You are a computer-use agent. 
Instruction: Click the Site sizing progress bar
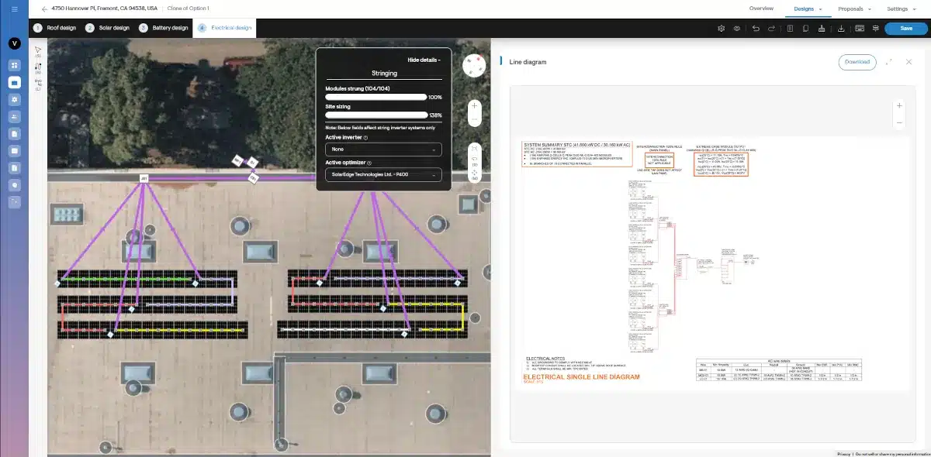(376, 115)
